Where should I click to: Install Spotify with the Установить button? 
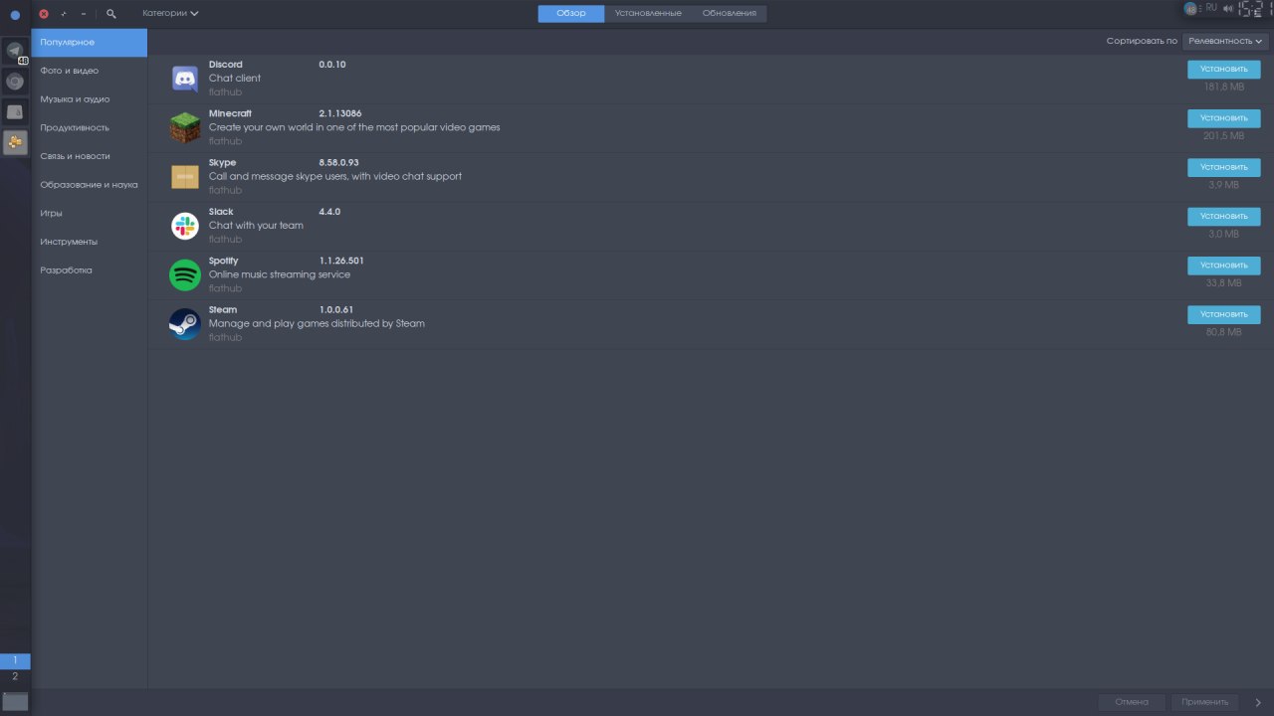(1223, 266)
